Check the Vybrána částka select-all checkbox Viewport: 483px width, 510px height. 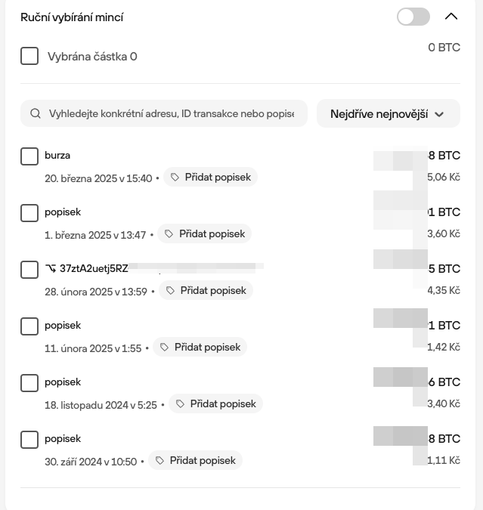(29, 56)
